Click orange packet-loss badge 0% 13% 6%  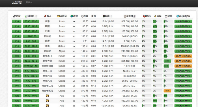183,56
